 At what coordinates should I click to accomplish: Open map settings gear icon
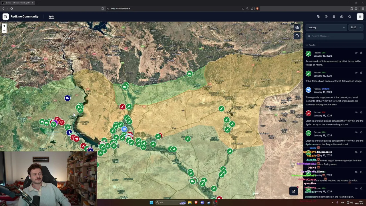pyautogui.click(x=334, y=17)
